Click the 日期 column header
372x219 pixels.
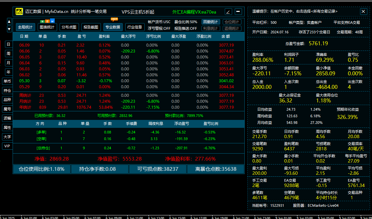pyautogui.click(x=24, y=36)
